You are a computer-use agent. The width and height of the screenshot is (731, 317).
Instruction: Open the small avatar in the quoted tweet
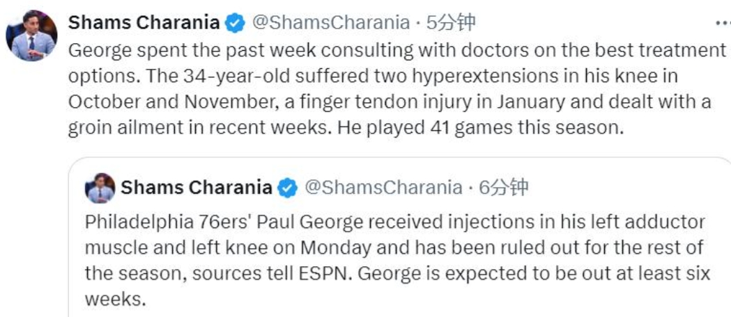click(100, 188)
